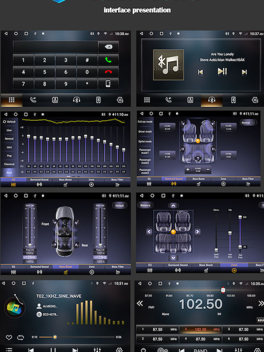Tap the green call icon on the dialer
The width and height of the screenshot is (264, 352).
pyautogui.click(x=109, y=60)
